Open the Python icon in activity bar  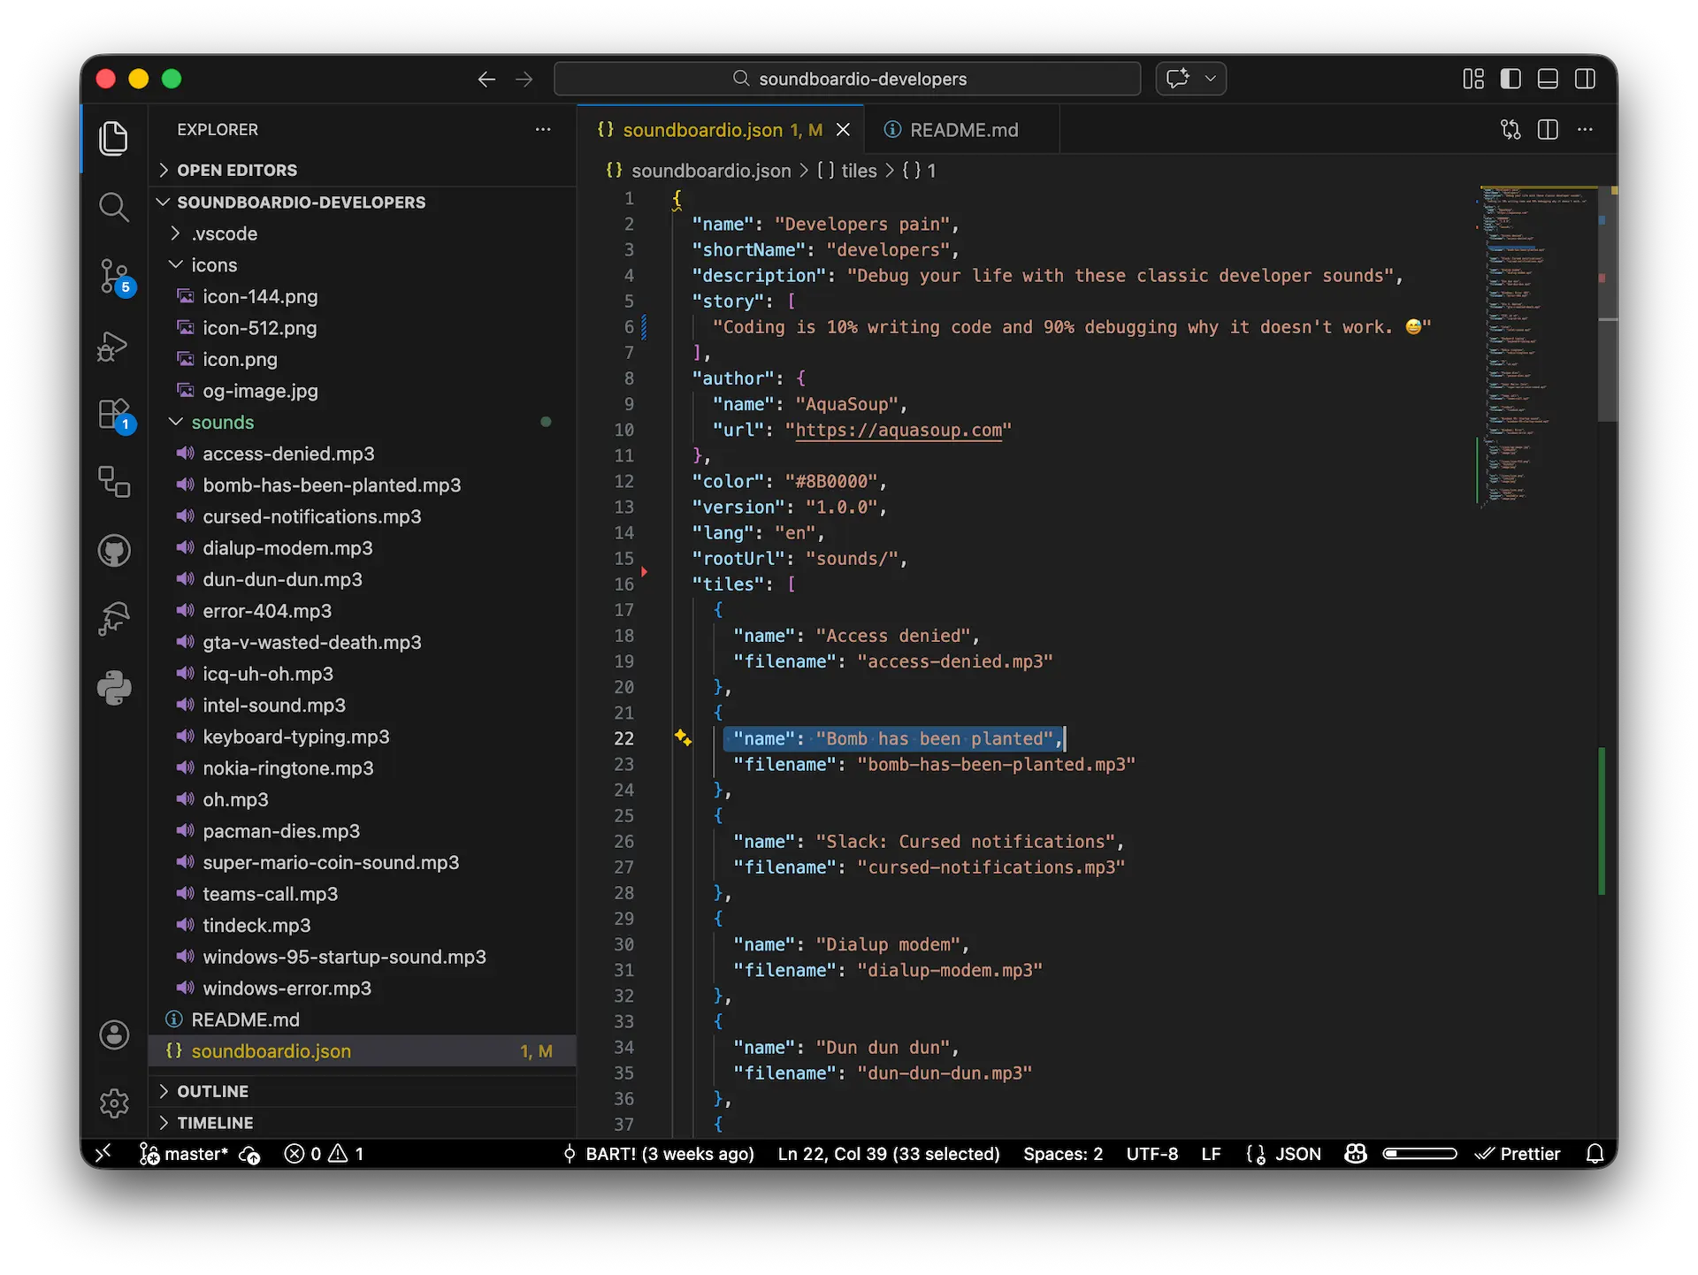click(x=113, y=688)
